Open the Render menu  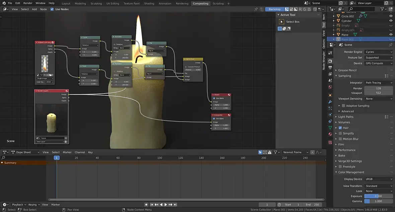(x=28, y=3)
